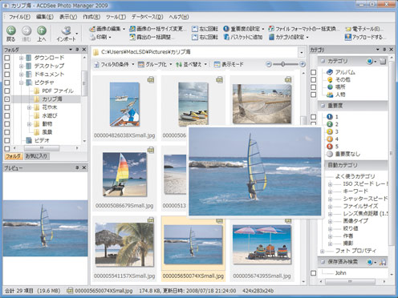Expand the キーワード auto category

[330, 191]
